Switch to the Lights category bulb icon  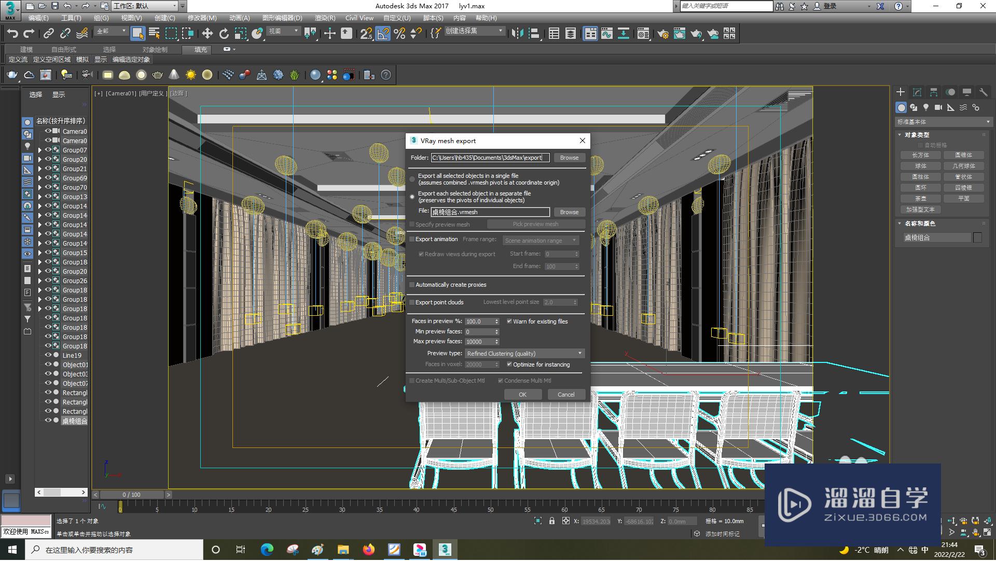click(926, 107)
